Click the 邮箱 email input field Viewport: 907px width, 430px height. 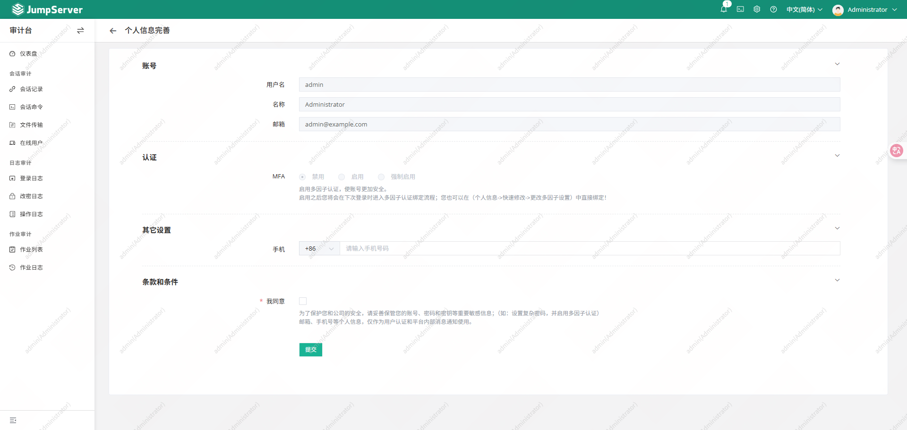[570, 124]
